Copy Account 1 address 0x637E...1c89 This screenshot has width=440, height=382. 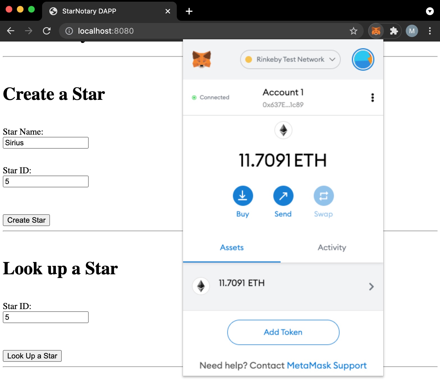tap(283, 105)
